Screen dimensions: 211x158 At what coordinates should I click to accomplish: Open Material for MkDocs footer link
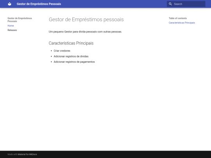point(27,154)
